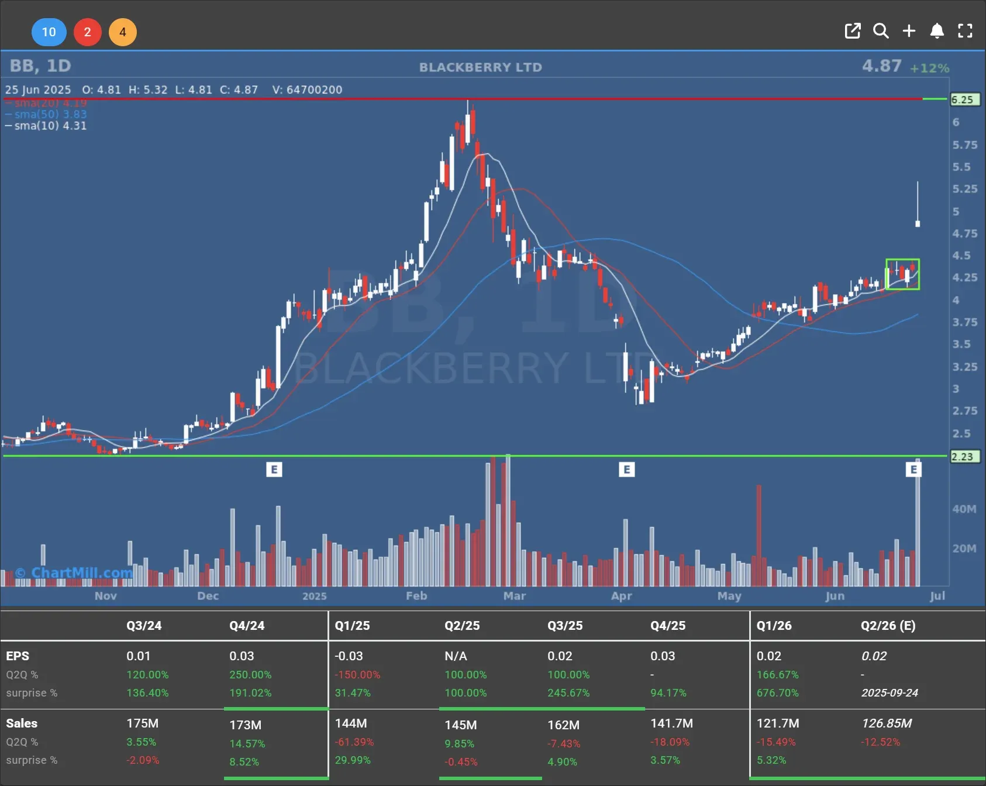Click the 5.32% sales surprise value

click(771, 760)
